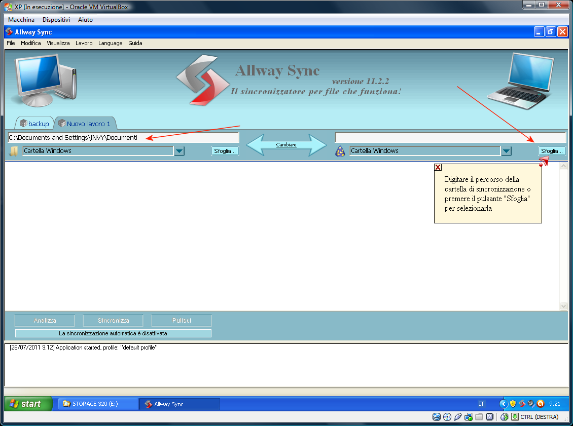The height and width of the screenshot is (426, 573).
Task: Click the wizard icon beside right Cartella Windows
Action: point(340,151)
